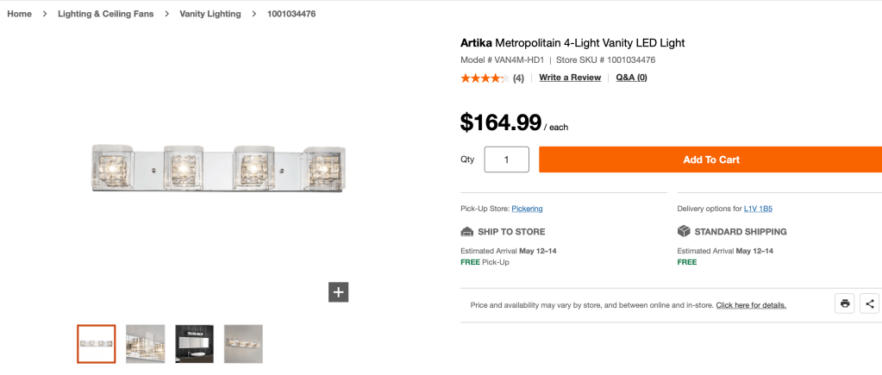Select the fourth product thumbnail
The image size is (882, 375).
243,343
